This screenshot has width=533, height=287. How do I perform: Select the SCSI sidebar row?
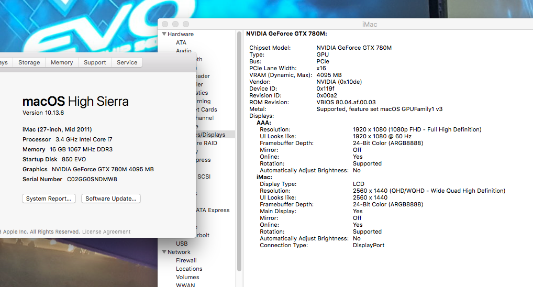pos(204,176)
